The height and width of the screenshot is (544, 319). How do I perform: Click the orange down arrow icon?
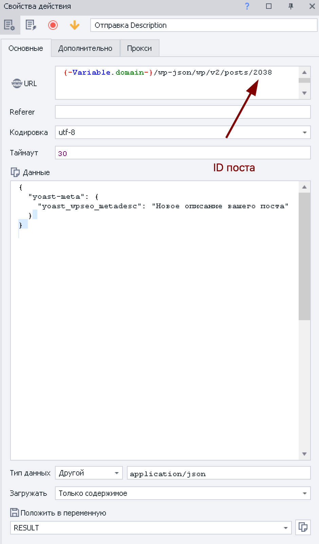tap(74, 25)
